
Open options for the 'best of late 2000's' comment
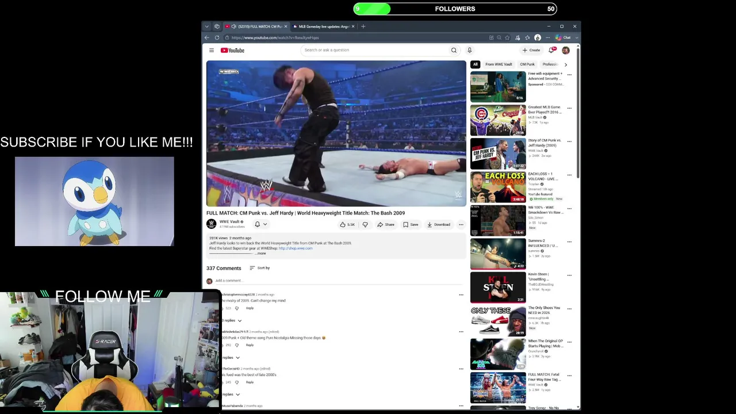(x=461, y=369)
